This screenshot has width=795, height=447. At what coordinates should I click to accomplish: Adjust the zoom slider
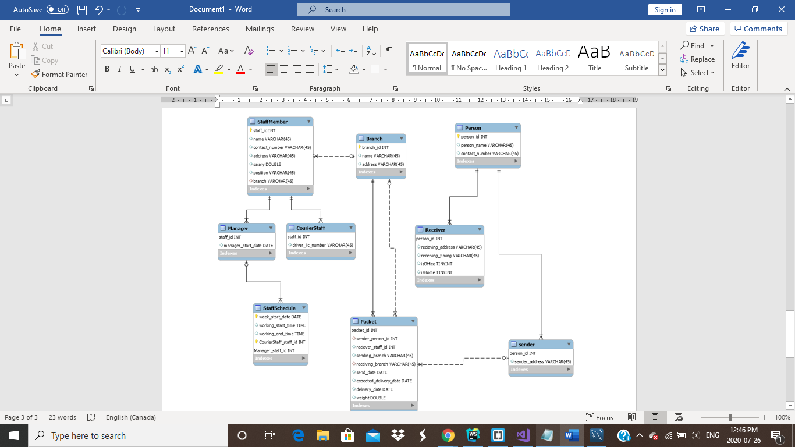[729, 417]
